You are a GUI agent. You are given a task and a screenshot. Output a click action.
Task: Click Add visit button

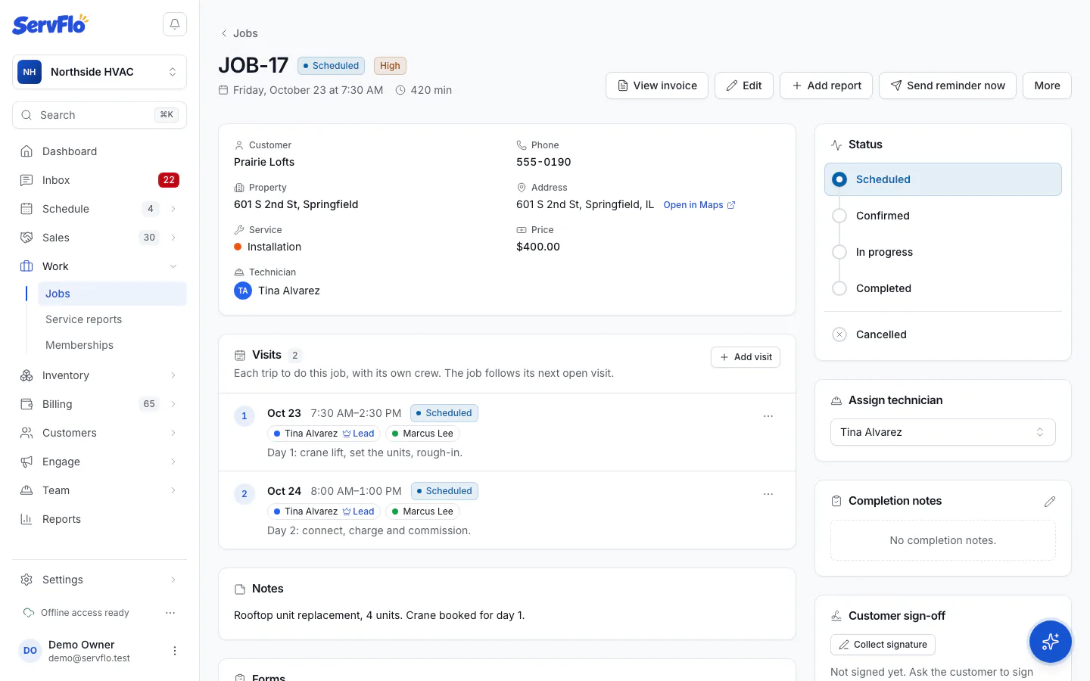[x=746, y=357]
